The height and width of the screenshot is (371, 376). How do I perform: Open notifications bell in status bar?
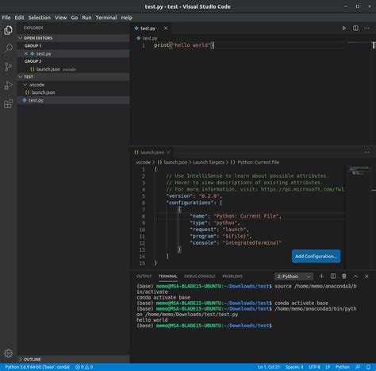click(368, 367)
